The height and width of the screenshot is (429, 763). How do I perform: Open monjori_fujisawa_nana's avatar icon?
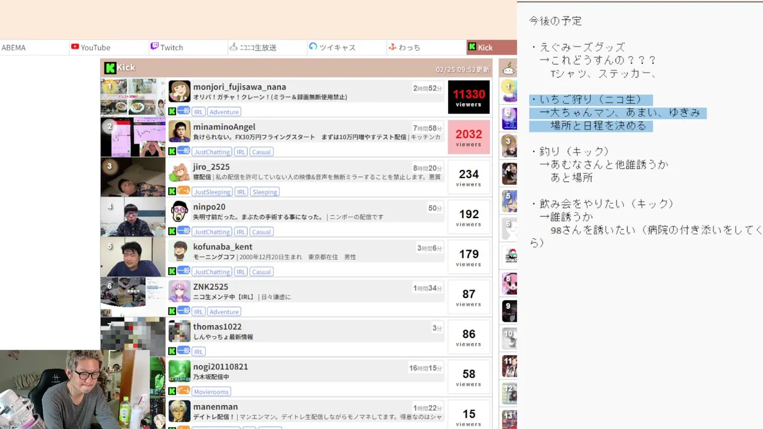click(x=179, y=92)
